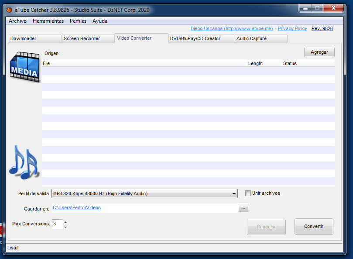353x259 pixels.
Task: Decrease Max Conversions with down arrow
Action: tap(65, 227)
